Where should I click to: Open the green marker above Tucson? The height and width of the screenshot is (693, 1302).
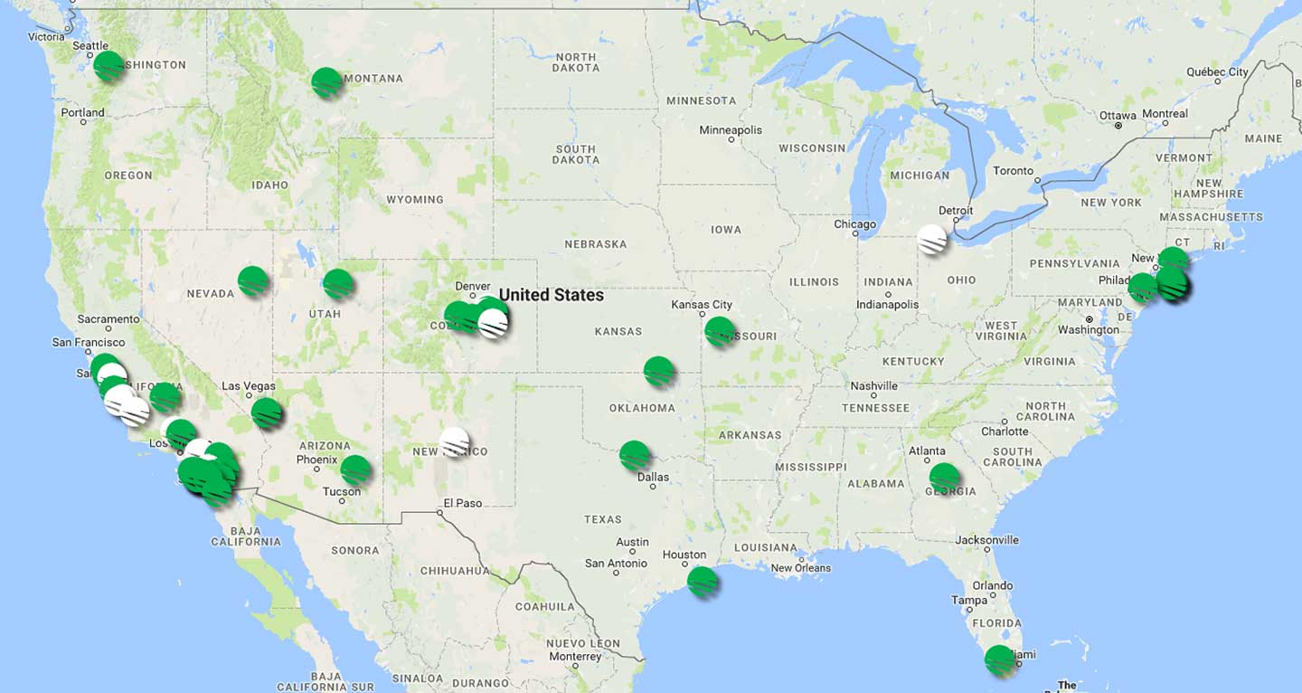(355, 470)
